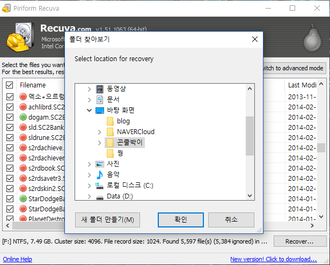Click red status dot of s2rdskin2.SC file
Image resolution: width=330 pixels, height=265 pixels.
23,188
